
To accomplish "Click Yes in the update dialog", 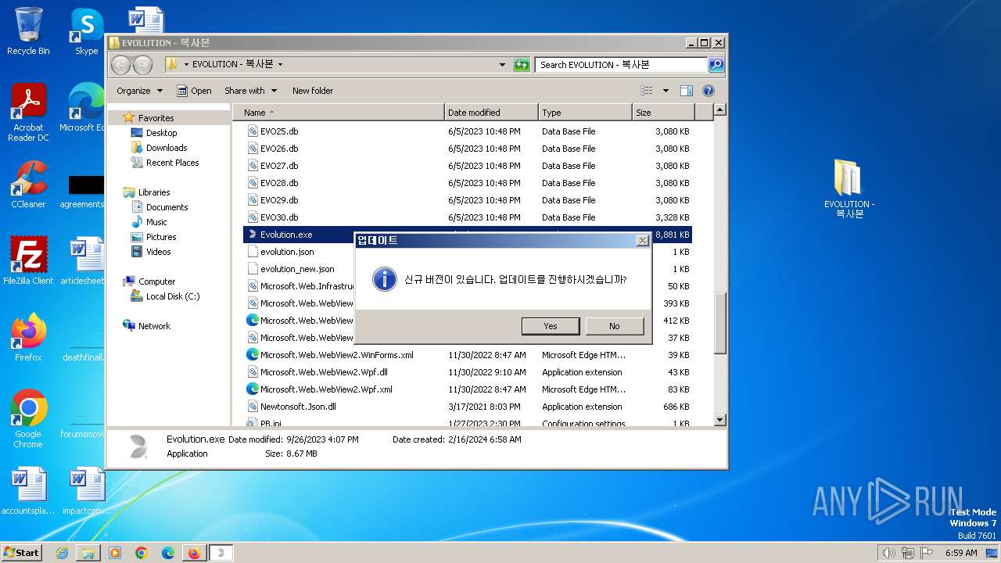I will point(551,326).
